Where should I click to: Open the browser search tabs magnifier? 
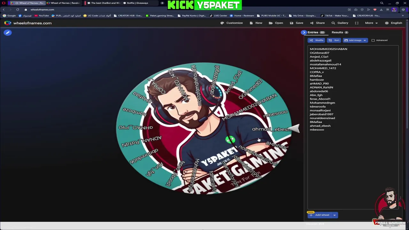pyautogui.click(x=382, y=3)
